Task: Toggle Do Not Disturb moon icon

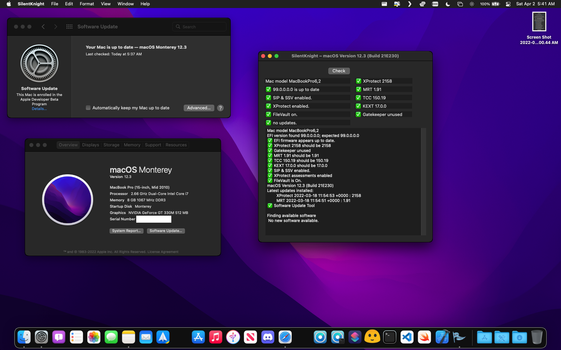Action: pos(448,4)
